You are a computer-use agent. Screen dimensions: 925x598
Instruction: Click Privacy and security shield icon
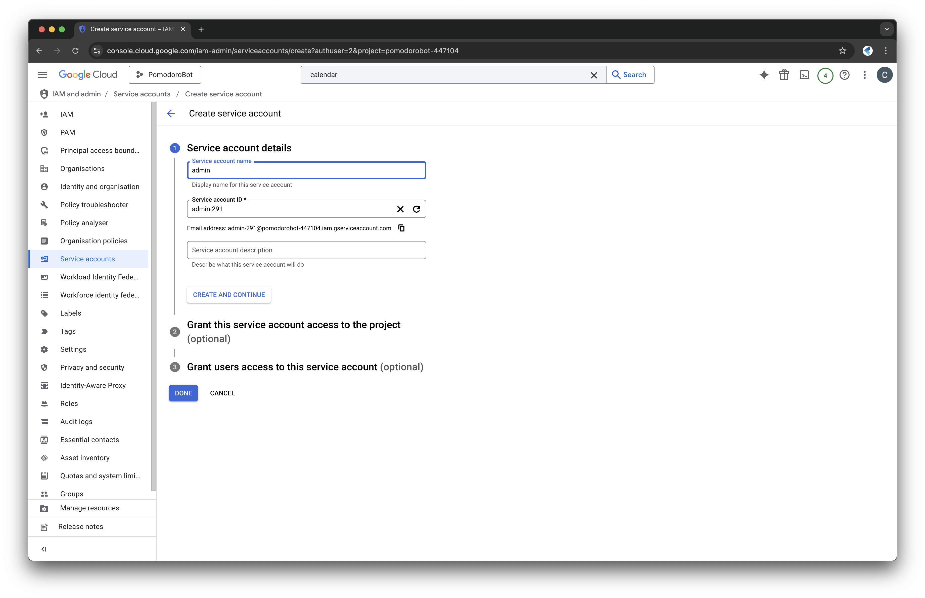point(44,367)
